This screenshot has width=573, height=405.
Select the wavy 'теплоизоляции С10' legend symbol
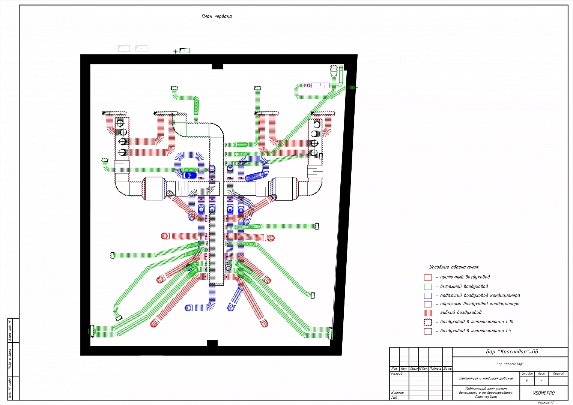[428, 322]
